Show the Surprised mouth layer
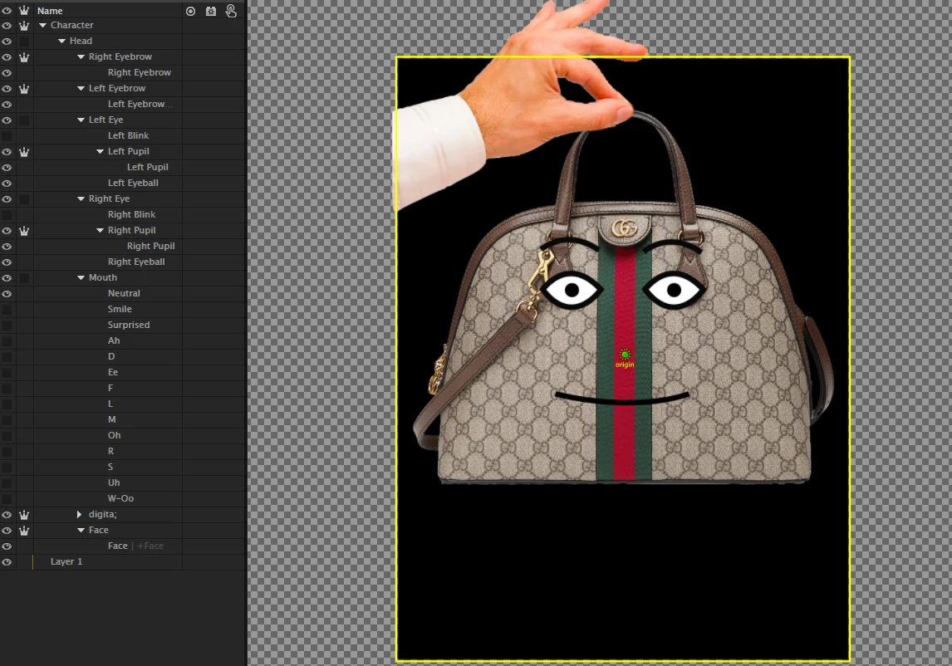Screen dimensions: 952x666 (x=7, y=326)
